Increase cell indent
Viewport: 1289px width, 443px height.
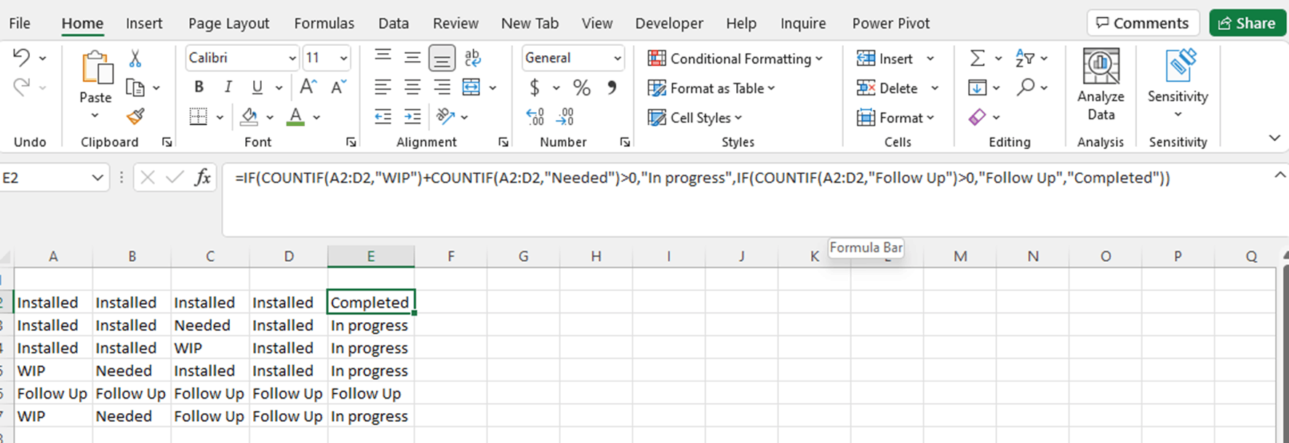[412, 116]
